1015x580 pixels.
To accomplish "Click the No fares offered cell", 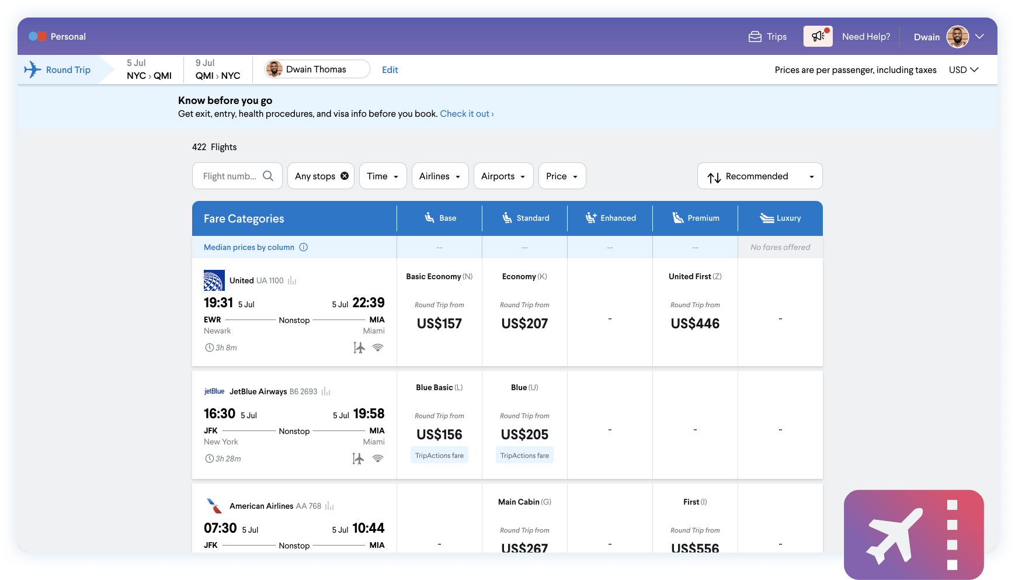I will (x=780, y=247).
